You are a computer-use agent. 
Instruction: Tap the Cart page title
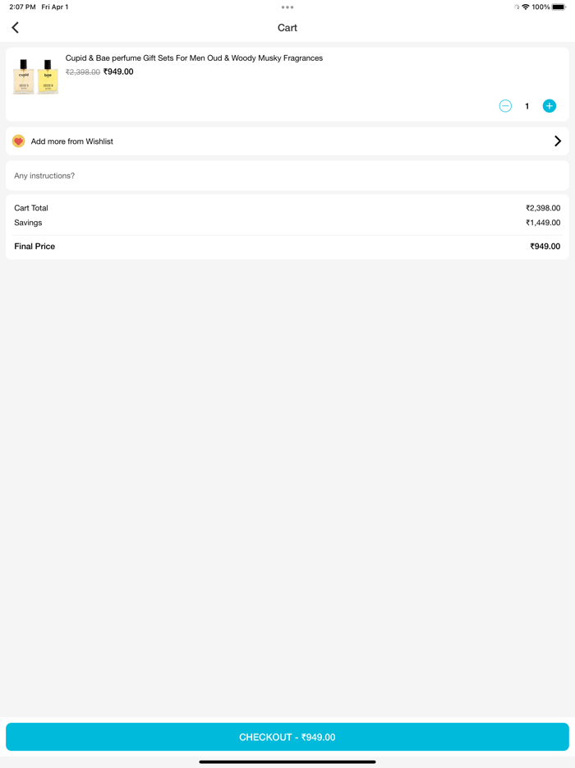(x=287, y=28)
